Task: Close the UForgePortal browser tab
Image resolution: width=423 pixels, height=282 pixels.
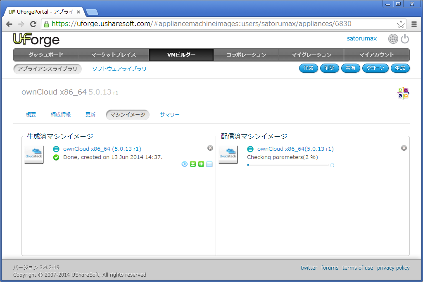Action: 78,12
